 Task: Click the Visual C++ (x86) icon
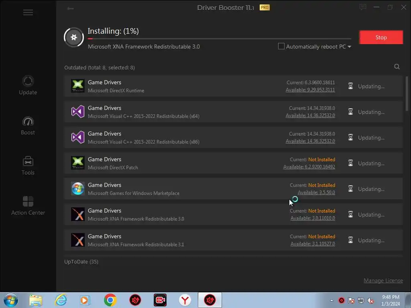[x=78, y=137]
